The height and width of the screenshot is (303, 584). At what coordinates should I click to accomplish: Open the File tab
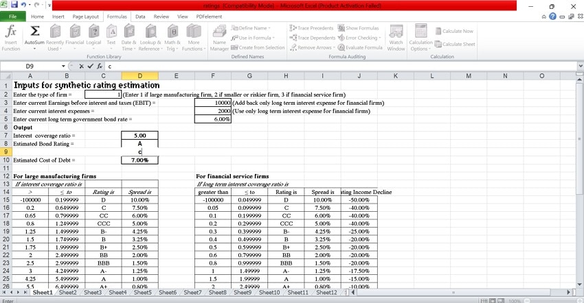12,16
